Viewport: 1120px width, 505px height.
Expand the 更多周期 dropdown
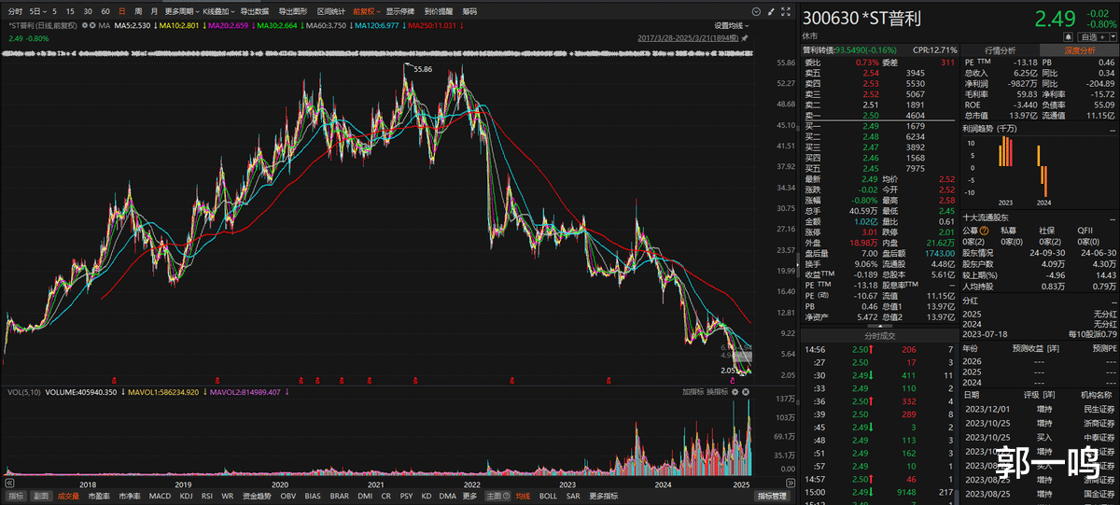[182, 11]
